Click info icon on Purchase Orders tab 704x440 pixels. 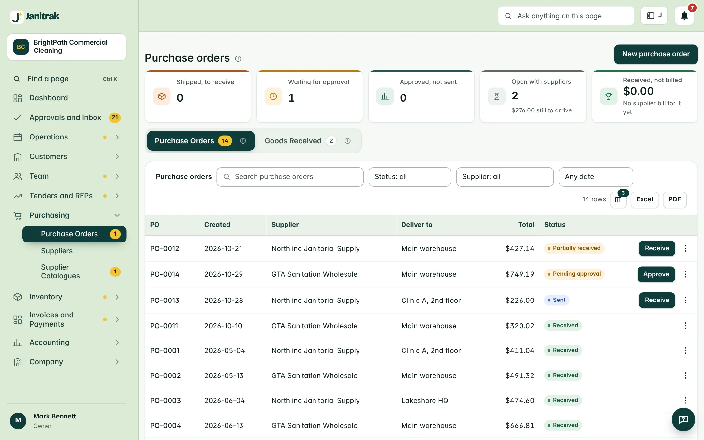click(x=243, y=141)
